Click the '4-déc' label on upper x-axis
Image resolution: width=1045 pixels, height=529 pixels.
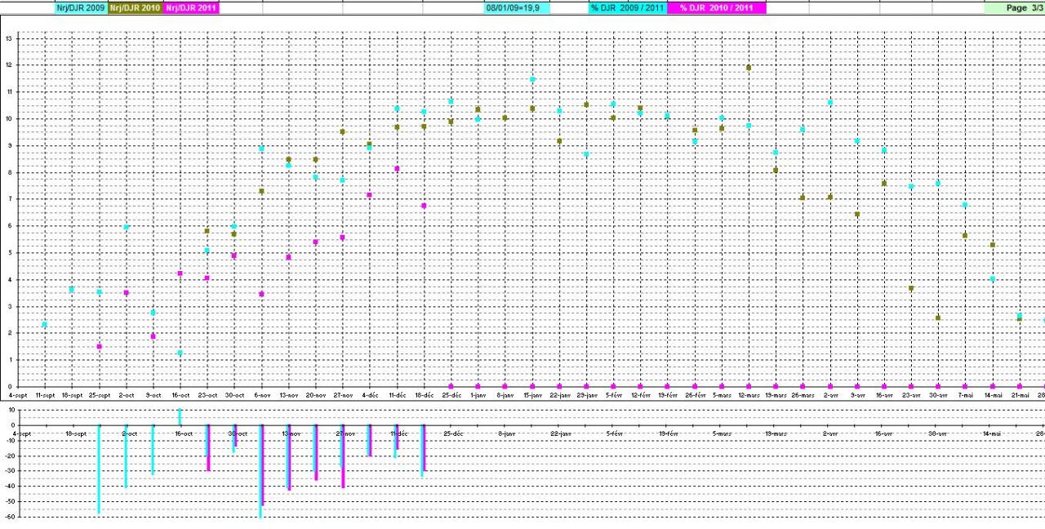pyautogui.click(x=370, y=394)
